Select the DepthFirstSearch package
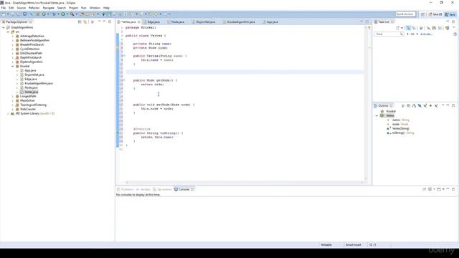 [31, 57]
